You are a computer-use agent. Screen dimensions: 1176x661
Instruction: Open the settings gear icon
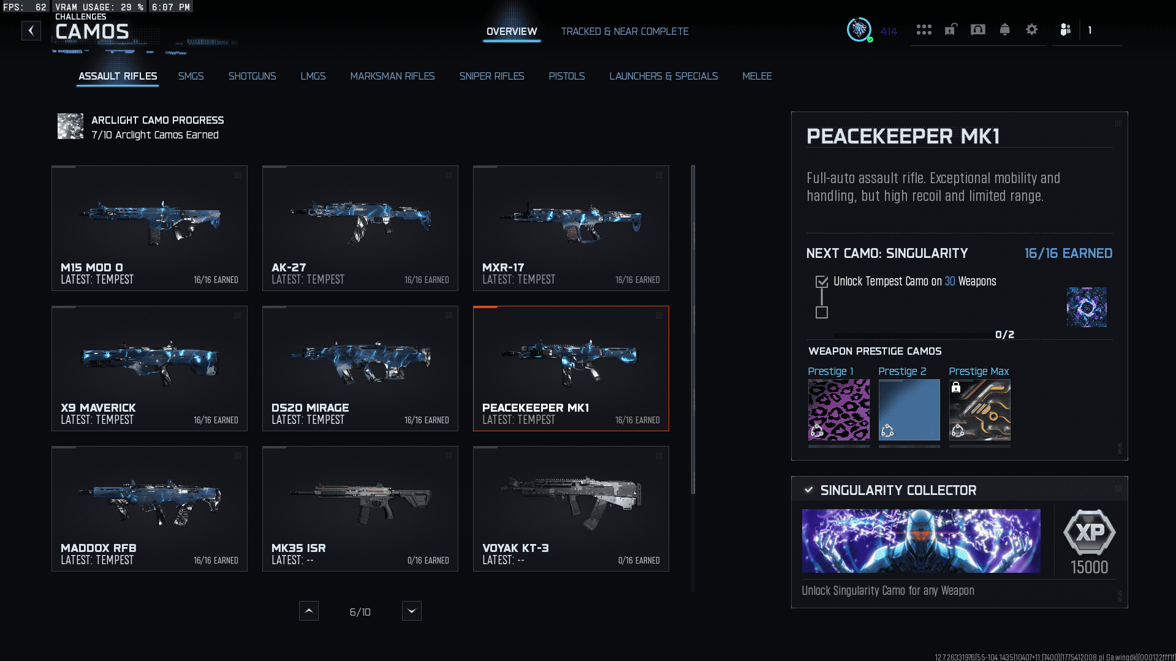pos(1031,29)
